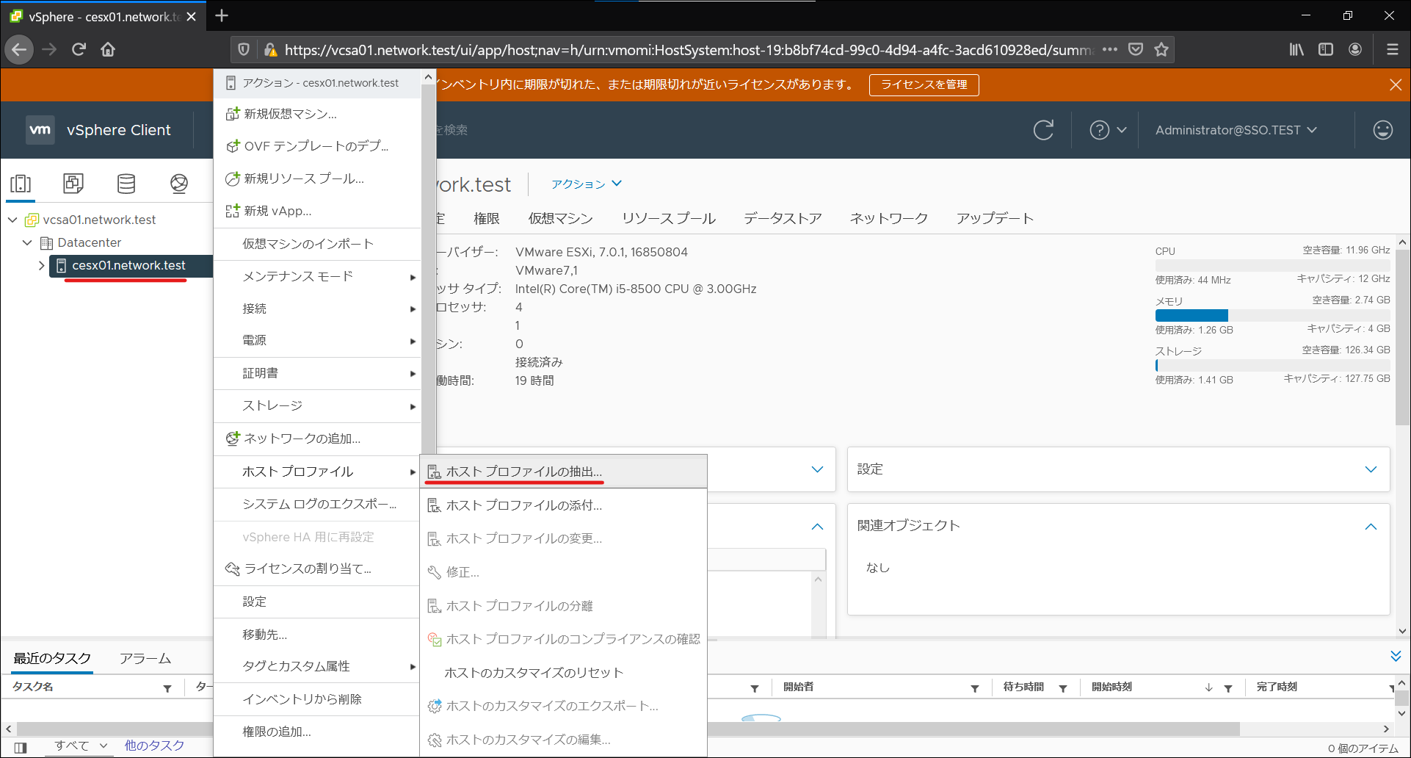Click the Pocket save icon
Image resolution: width=1411 pixels, height=758 pixels.
[x=1136, y=49]
